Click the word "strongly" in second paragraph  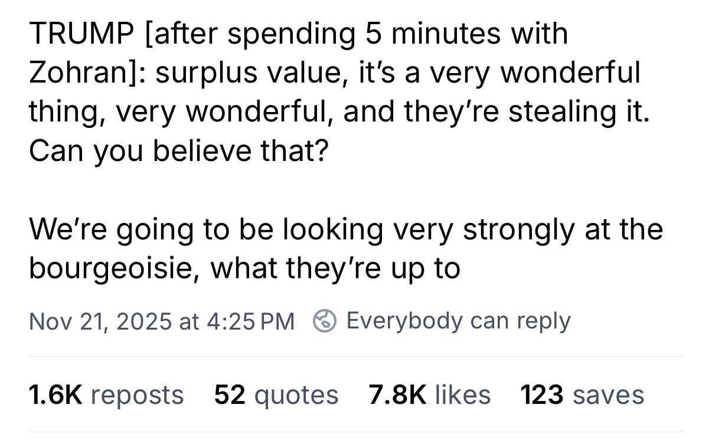coord(517,229)
